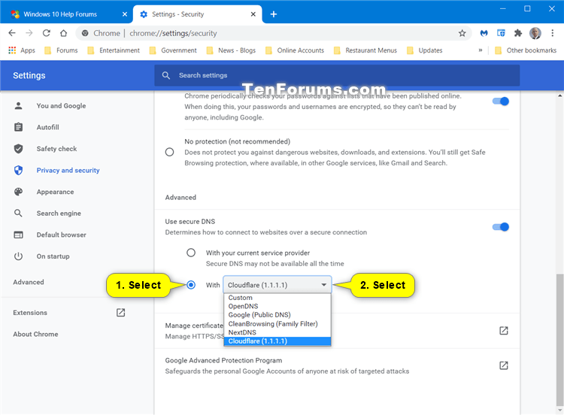This screenshot has height=415, width=564.
Task: Select With your current service provider radio
Action: pyautogui.click(x=191, y=253)
